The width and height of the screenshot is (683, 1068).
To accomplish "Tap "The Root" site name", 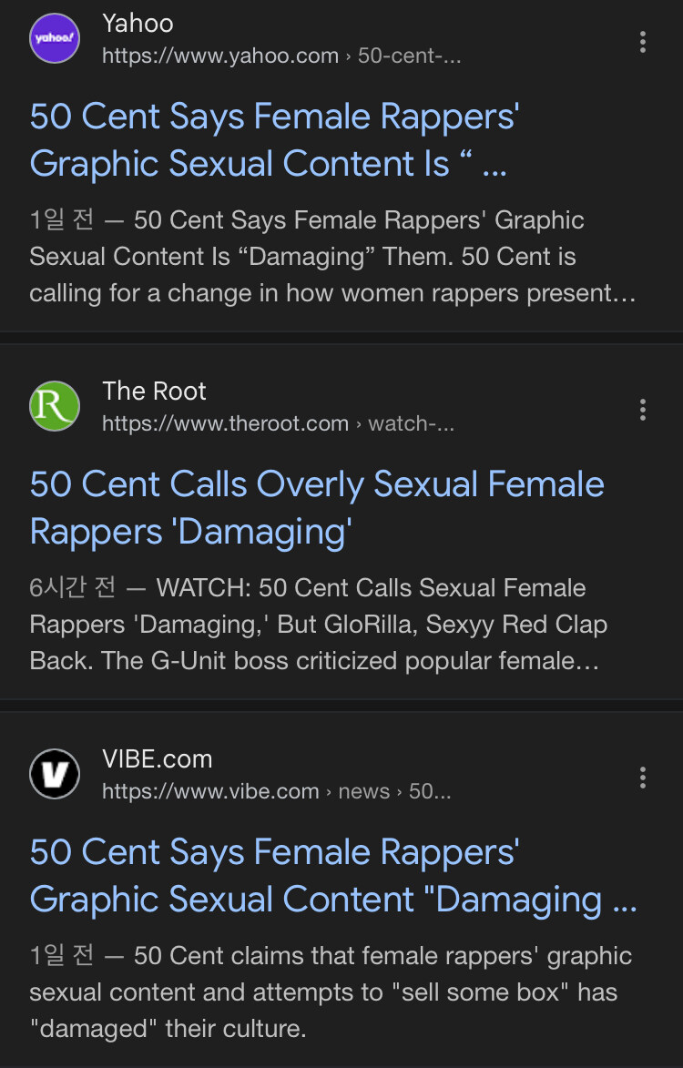I will point(154,391).
